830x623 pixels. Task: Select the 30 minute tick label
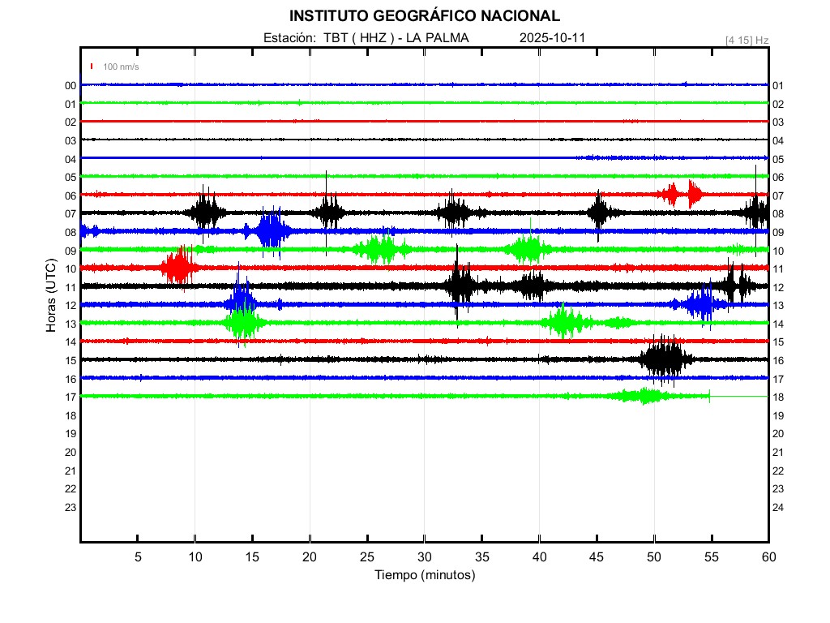[x=425, y=557]
